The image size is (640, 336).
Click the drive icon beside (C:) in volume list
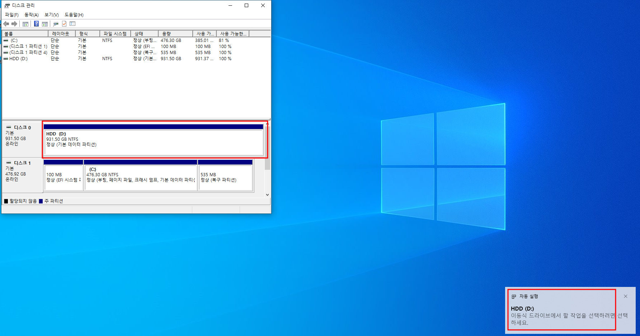point(6,40)
